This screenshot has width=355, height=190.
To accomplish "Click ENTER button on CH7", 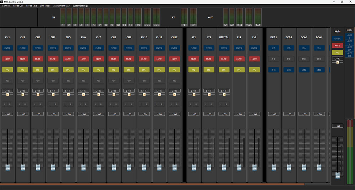I will [x=98, y=48].
